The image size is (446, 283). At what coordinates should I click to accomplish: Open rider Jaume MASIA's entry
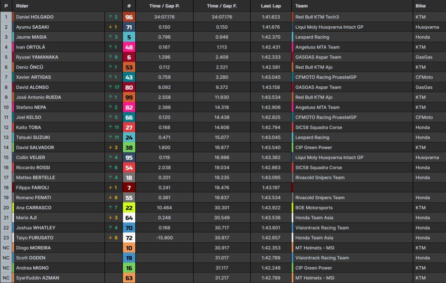pos(31,37)
